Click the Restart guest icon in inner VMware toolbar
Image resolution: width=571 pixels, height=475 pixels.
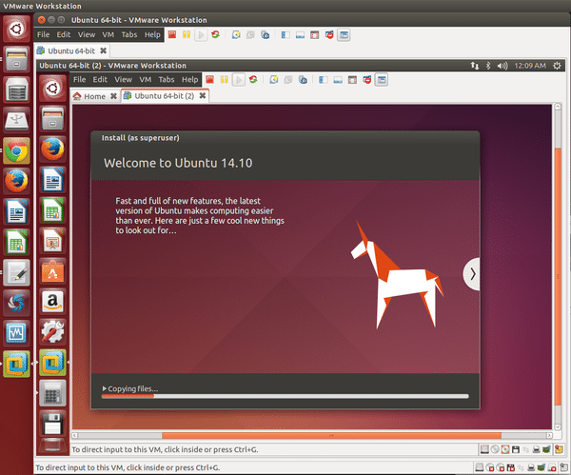[253, 79]
